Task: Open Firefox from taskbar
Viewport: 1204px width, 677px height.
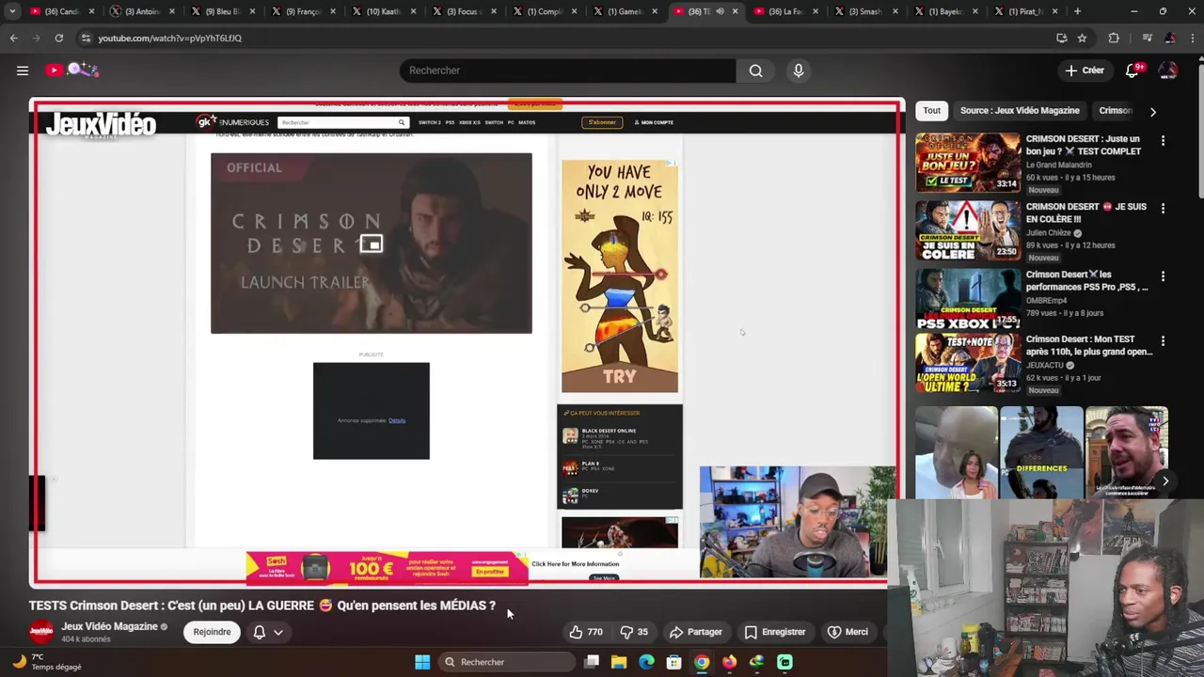Action: pos(729,662)
